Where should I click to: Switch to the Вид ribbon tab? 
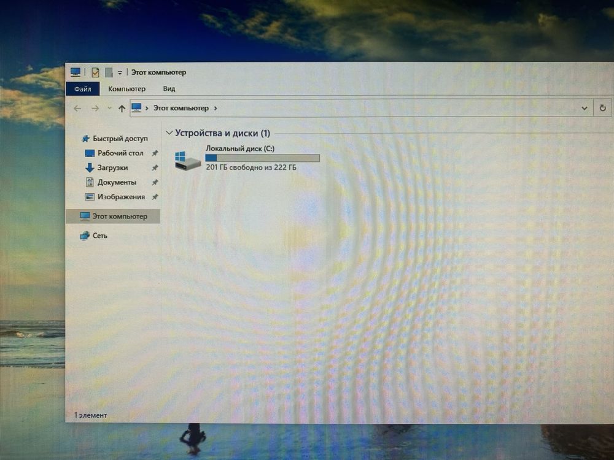(169, 89)
